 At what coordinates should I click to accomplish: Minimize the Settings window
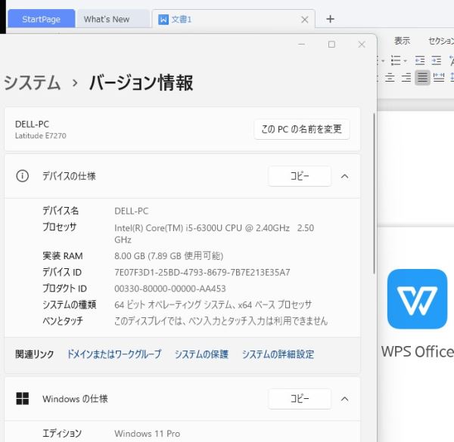pyautogui.click(x=302, y=45)
